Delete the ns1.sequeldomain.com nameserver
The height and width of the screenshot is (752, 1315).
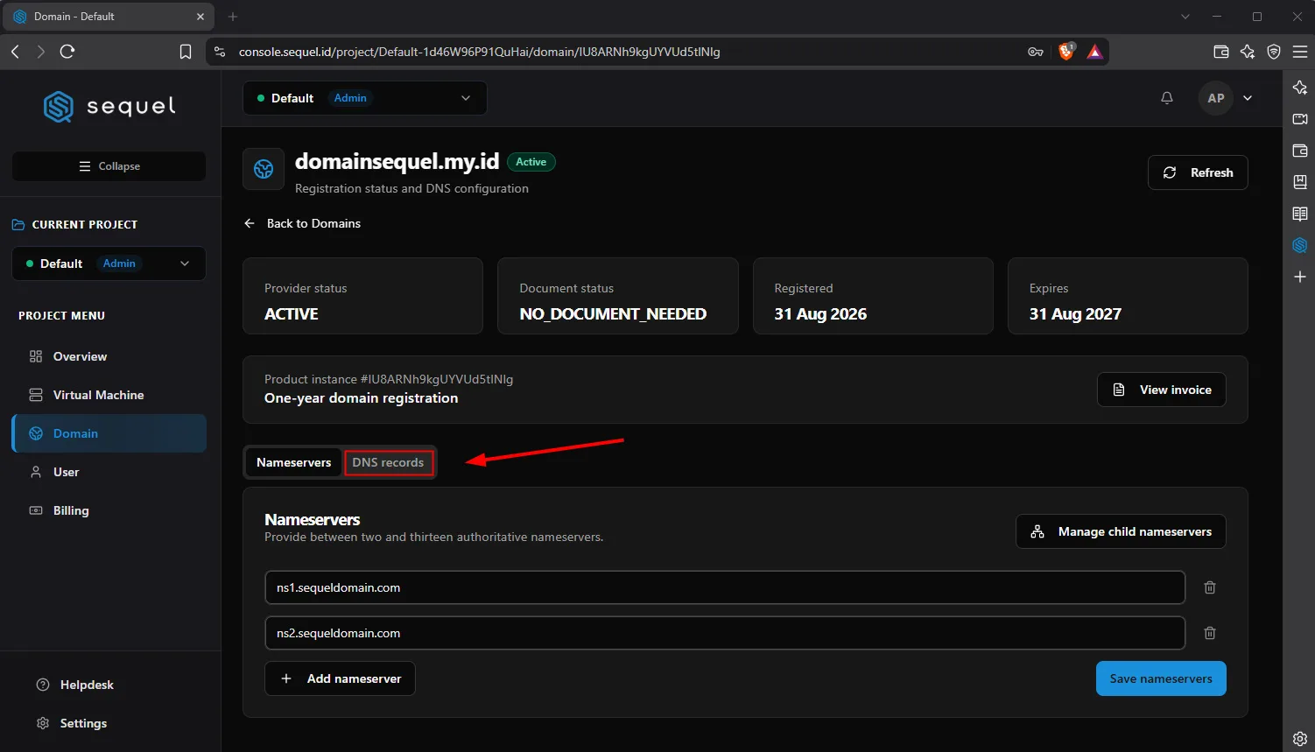[1210, 587]
